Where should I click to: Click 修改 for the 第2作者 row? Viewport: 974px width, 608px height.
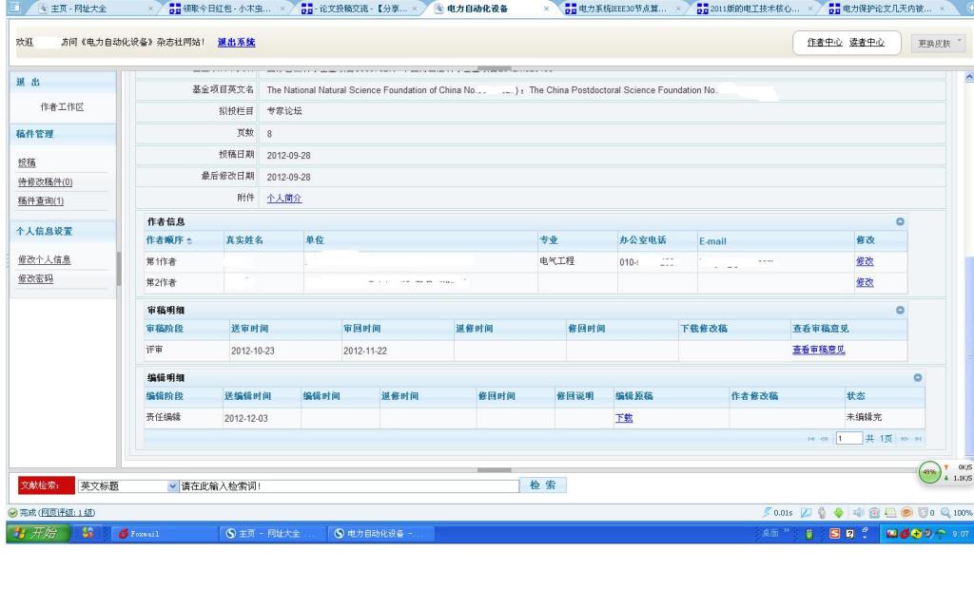[x=865, y=282]
